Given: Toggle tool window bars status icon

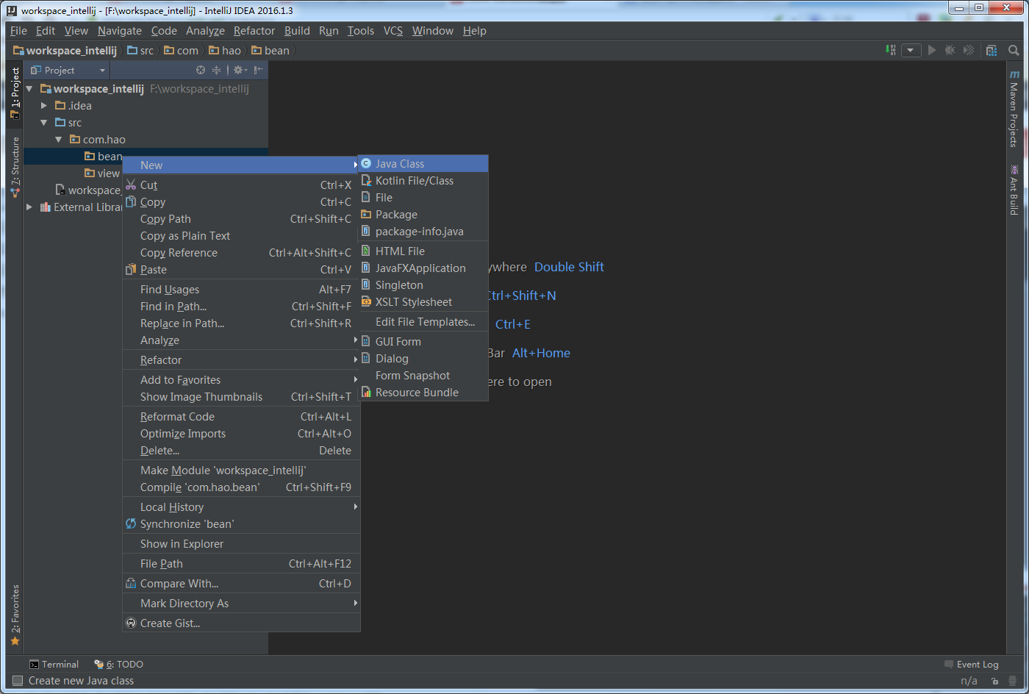Looking at the screenshot, I should (x=18, y=681).
